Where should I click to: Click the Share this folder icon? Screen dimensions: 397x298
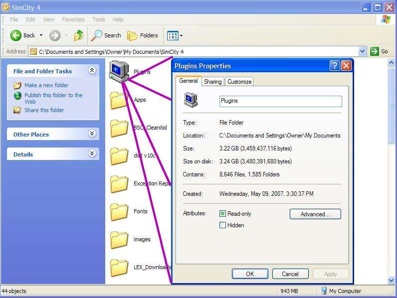[17, 110]
